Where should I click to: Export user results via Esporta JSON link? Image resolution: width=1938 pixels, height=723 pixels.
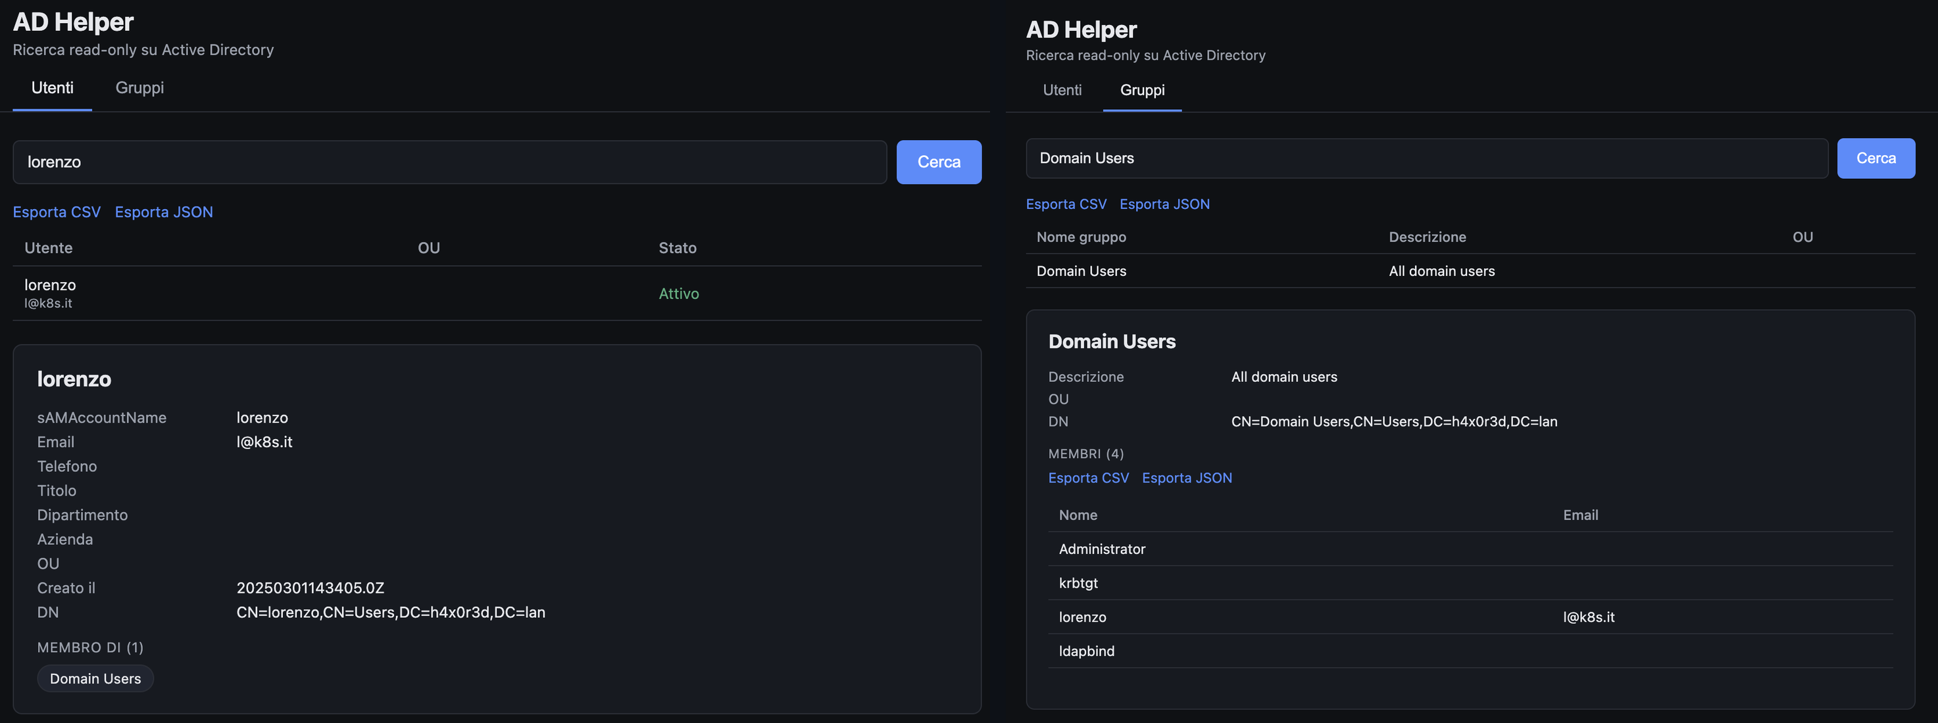click(x=164, y=212)
